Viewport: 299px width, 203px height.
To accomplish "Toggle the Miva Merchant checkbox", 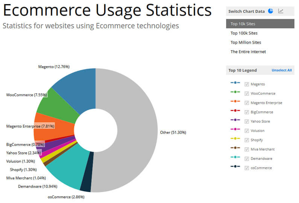I will pos(247,149).
